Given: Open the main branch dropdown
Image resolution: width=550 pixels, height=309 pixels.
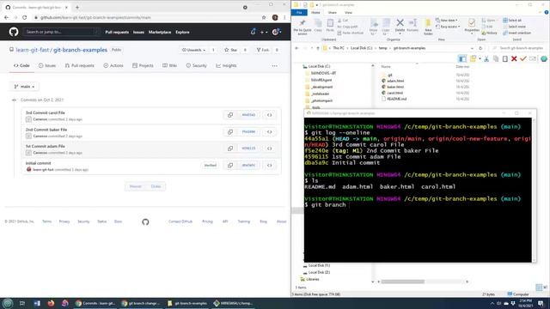Looking at the screenshot, I should tap(24, 86).
